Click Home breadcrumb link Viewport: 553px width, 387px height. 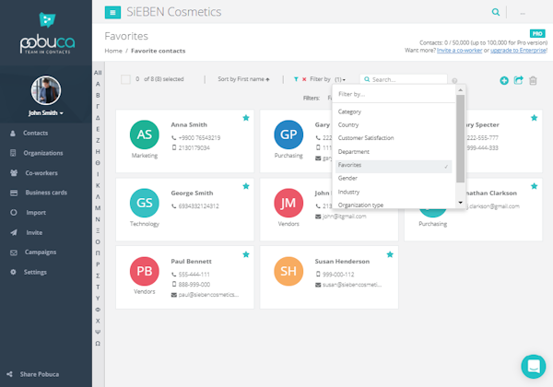pyautogui.click(x=113, y=51)
